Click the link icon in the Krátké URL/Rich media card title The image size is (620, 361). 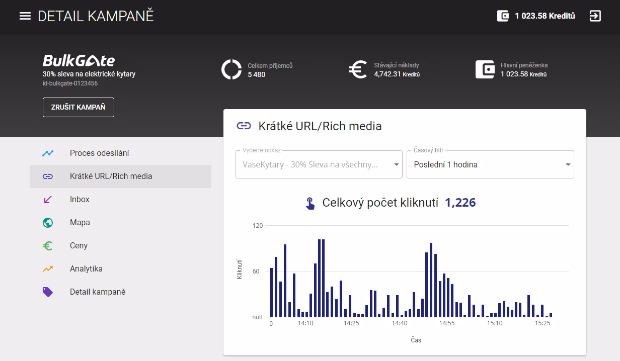pos(244,126)
